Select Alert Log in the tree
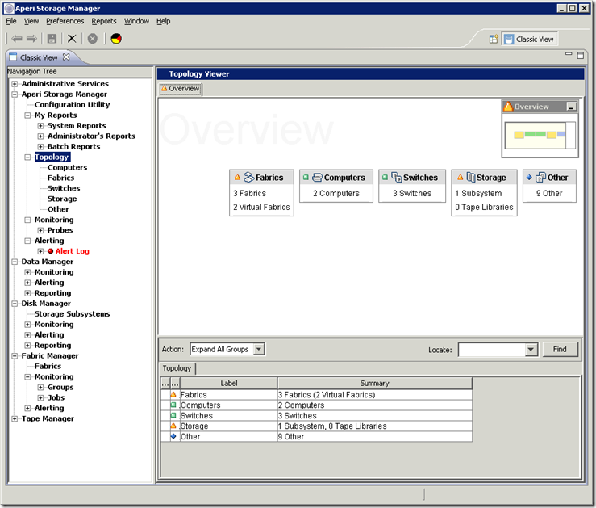The height and width of the screenshot is (508, 596). [x=73, y=251]
